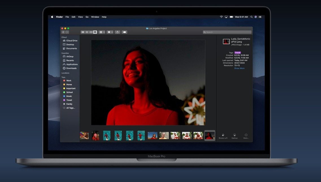Viewport: 321px width, 182px height.
Task: Switch to list view
Action: click(87, 32)
